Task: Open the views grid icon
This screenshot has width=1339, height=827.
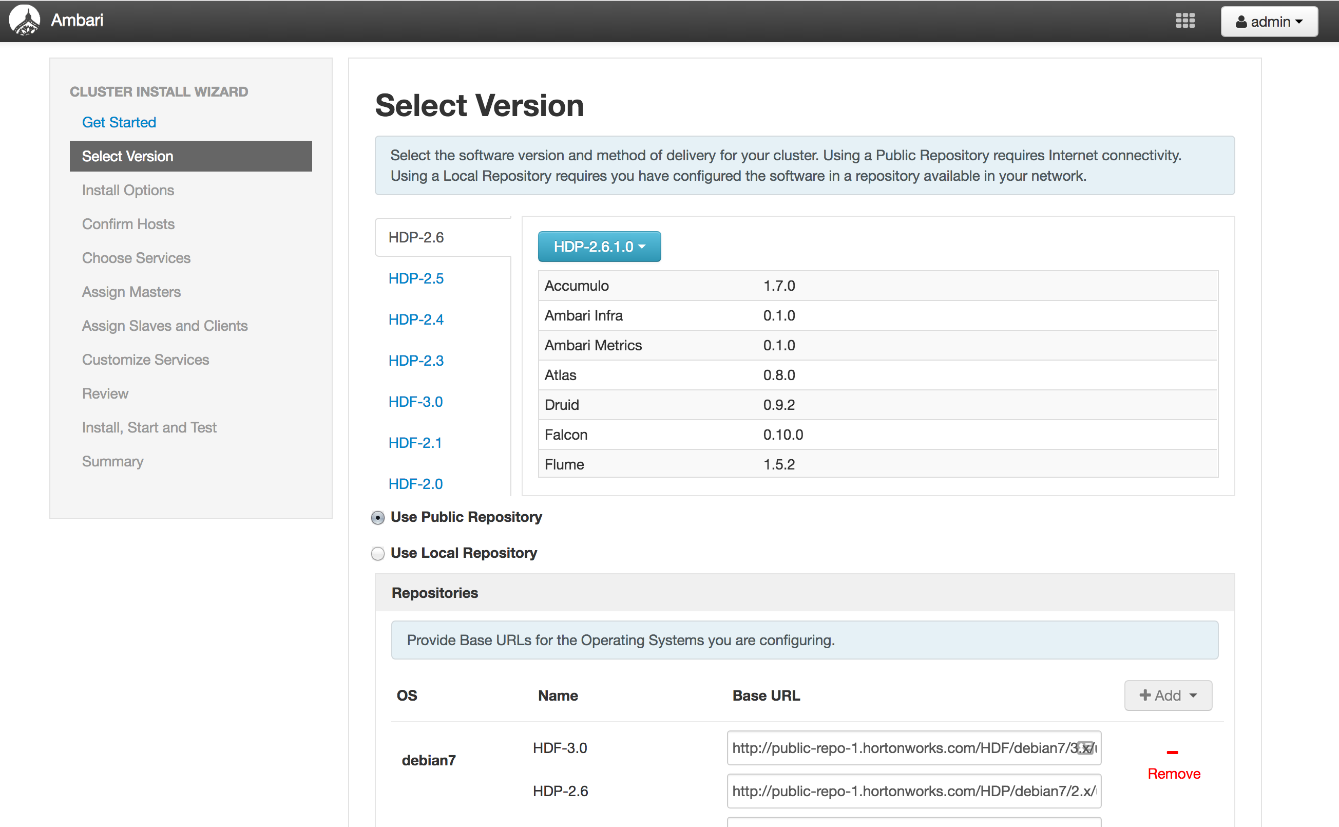Action: (x=1185, y=21)
